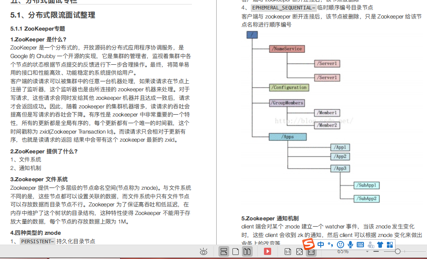
Task: Toggle the eye protection mode icon
Action: (x=204, y=252)
